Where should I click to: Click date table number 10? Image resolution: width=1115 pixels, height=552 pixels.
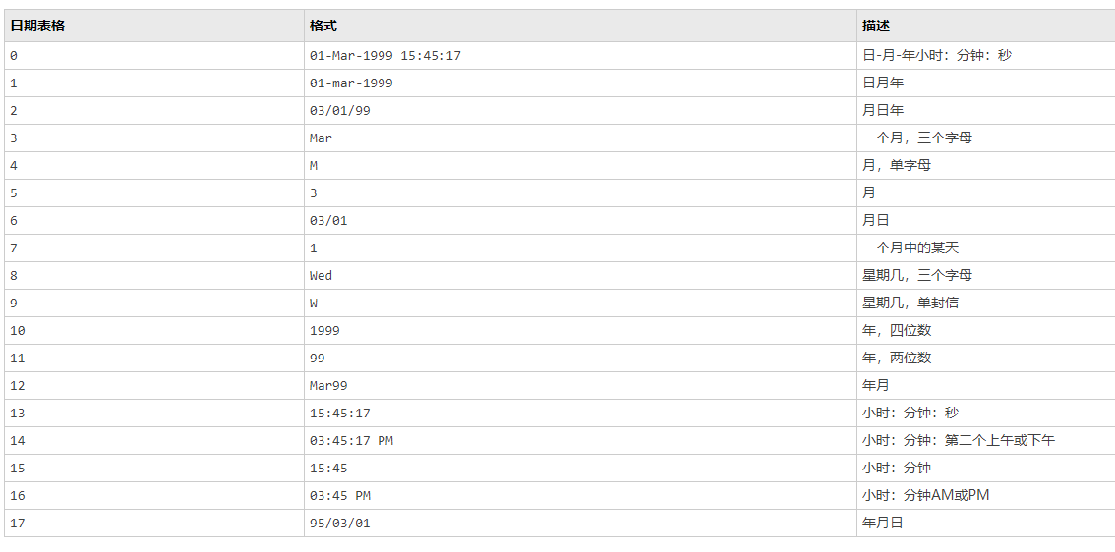coord(17,331)
